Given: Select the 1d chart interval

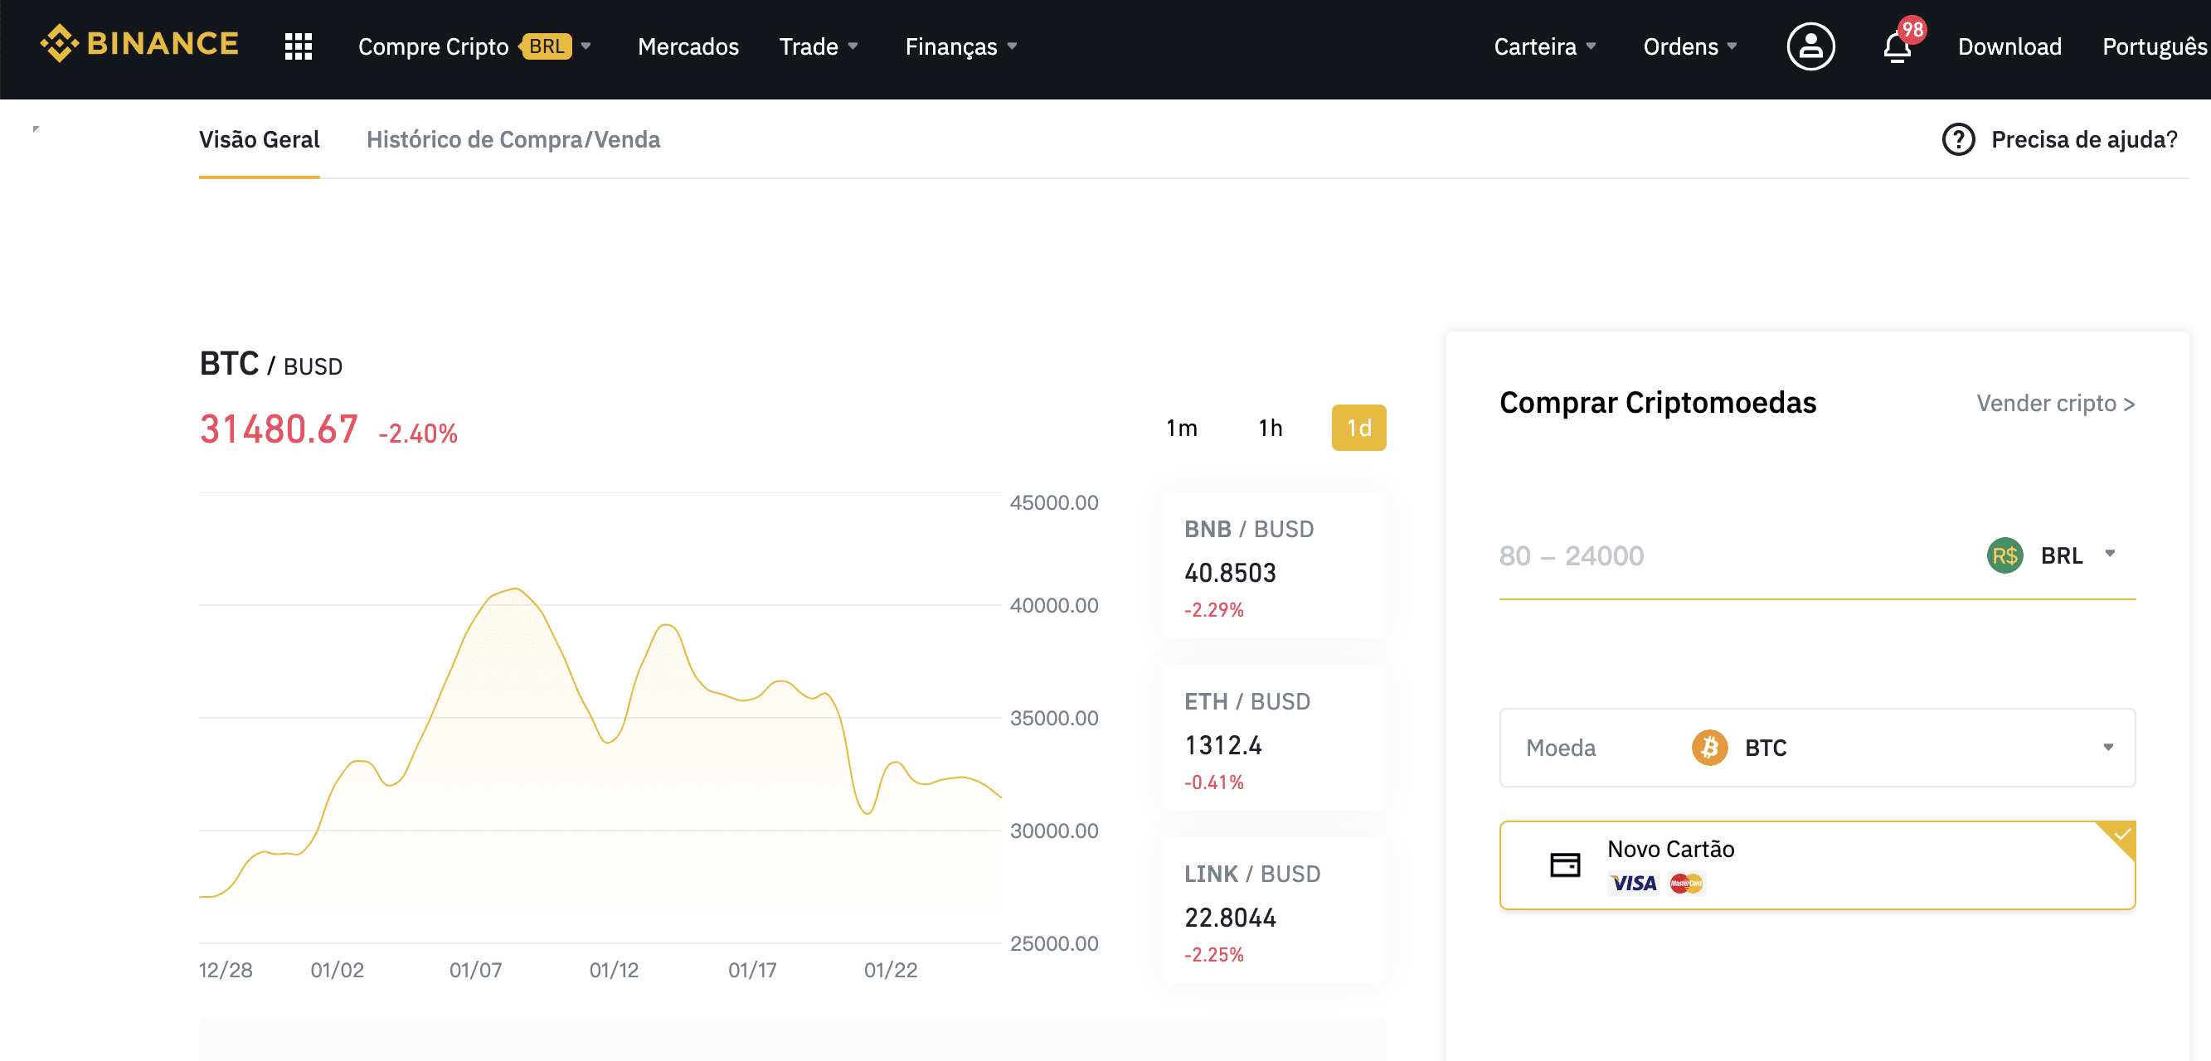Looking at the screenshot, I should [x=1358, y=427].
